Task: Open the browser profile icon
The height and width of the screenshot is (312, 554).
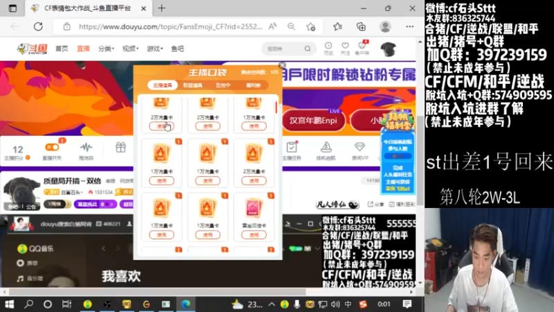Action: pos(385,26)
